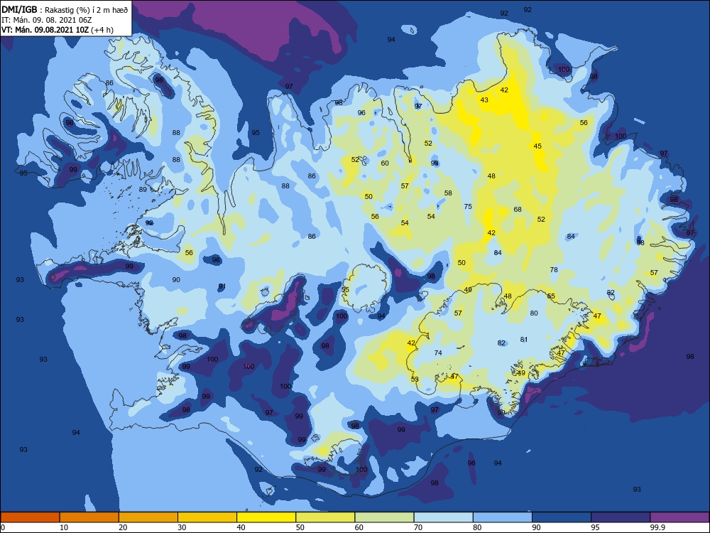Click the map value 68
The width and height of the screenshot is (710, 533).
tap(518, 210)
